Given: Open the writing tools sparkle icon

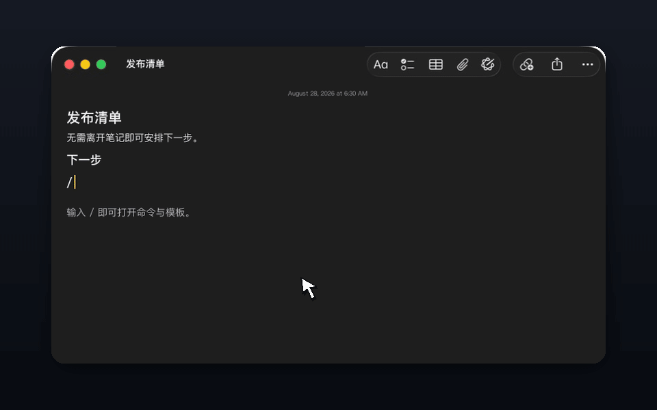Looking at the screenshot, I should pos(488,64).
